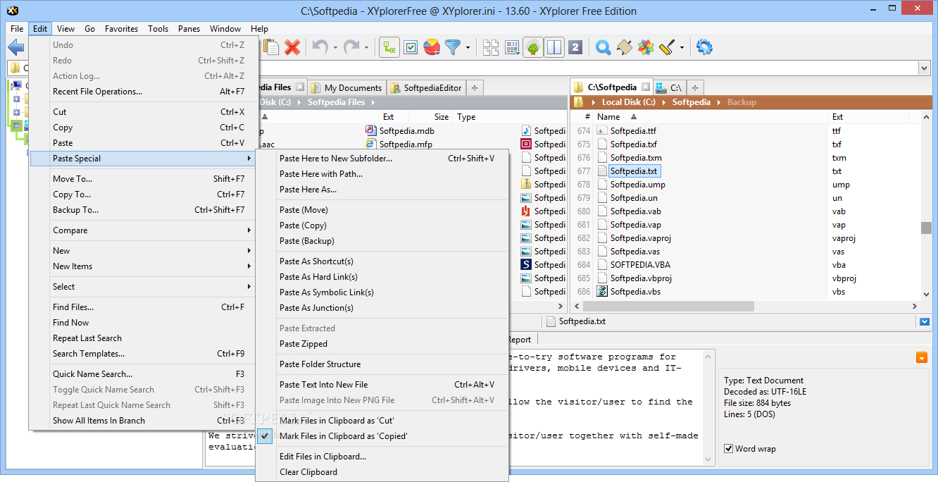Click the red X Delete toolbar icon
The image size is (938, 482).
pos(292,47)
